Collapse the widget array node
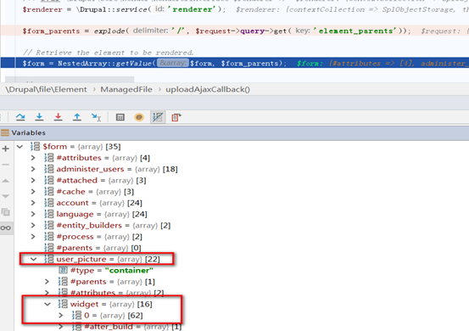 (x=47, y=305)
